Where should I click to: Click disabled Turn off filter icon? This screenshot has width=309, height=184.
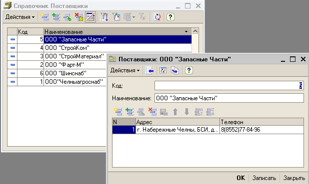pyautogui.click(x=142, y=17)
